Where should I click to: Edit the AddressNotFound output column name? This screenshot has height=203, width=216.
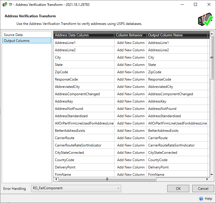click(x=177, y=108)
